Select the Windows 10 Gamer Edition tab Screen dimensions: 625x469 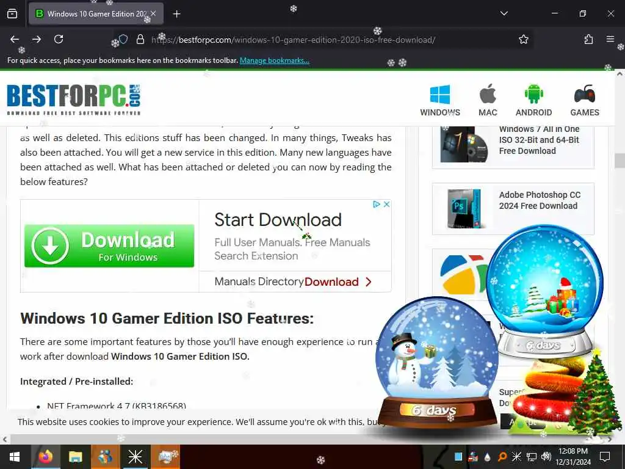tap(96, 14)
